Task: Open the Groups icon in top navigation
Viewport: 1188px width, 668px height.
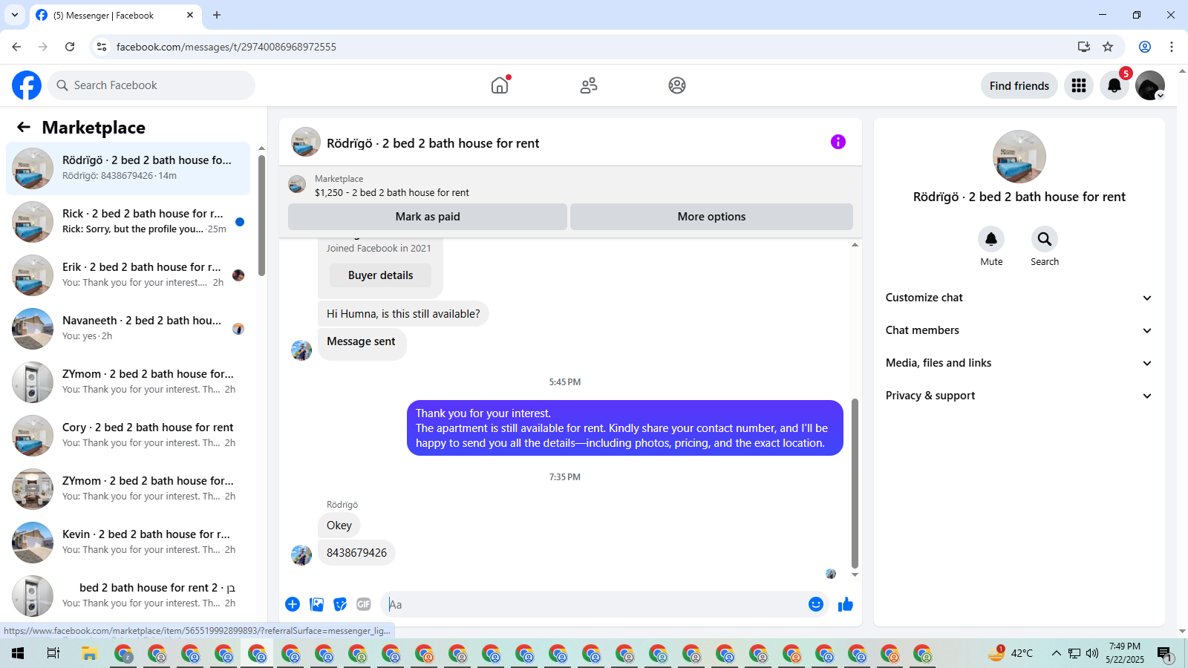Action: click(x=677, y=85)
